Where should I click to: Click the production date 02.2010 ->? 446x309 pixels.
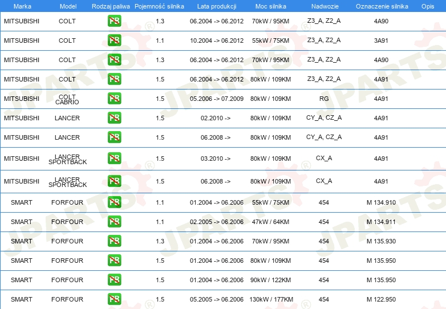point(216,118)
